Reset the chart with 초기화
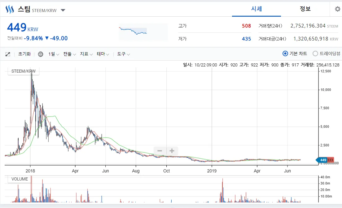 click(x=24, y=54)
